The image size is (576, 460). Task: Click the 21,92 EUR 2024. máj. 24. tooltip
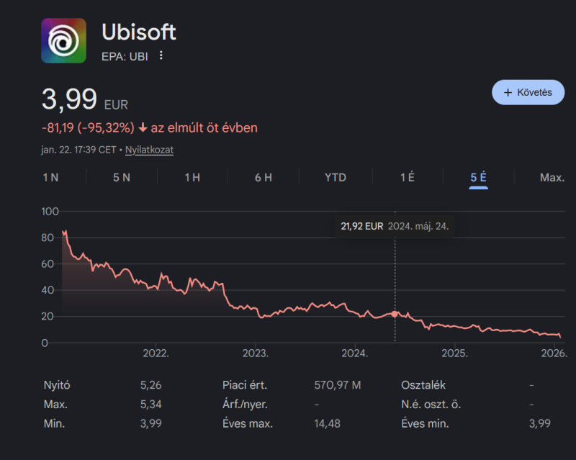click(395, 226)
